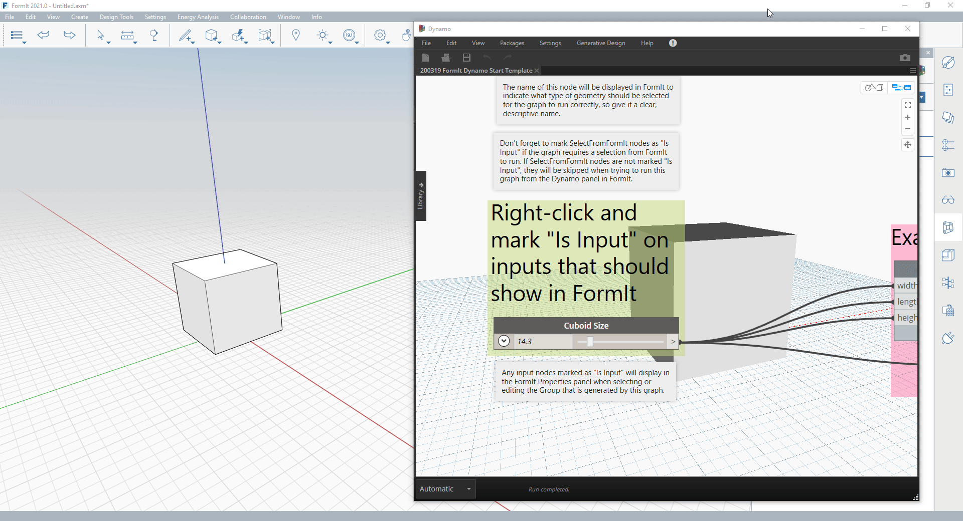Open the Materials palette in right sidebar
This screenshot has width=963, height=521.
click(948, 63)
